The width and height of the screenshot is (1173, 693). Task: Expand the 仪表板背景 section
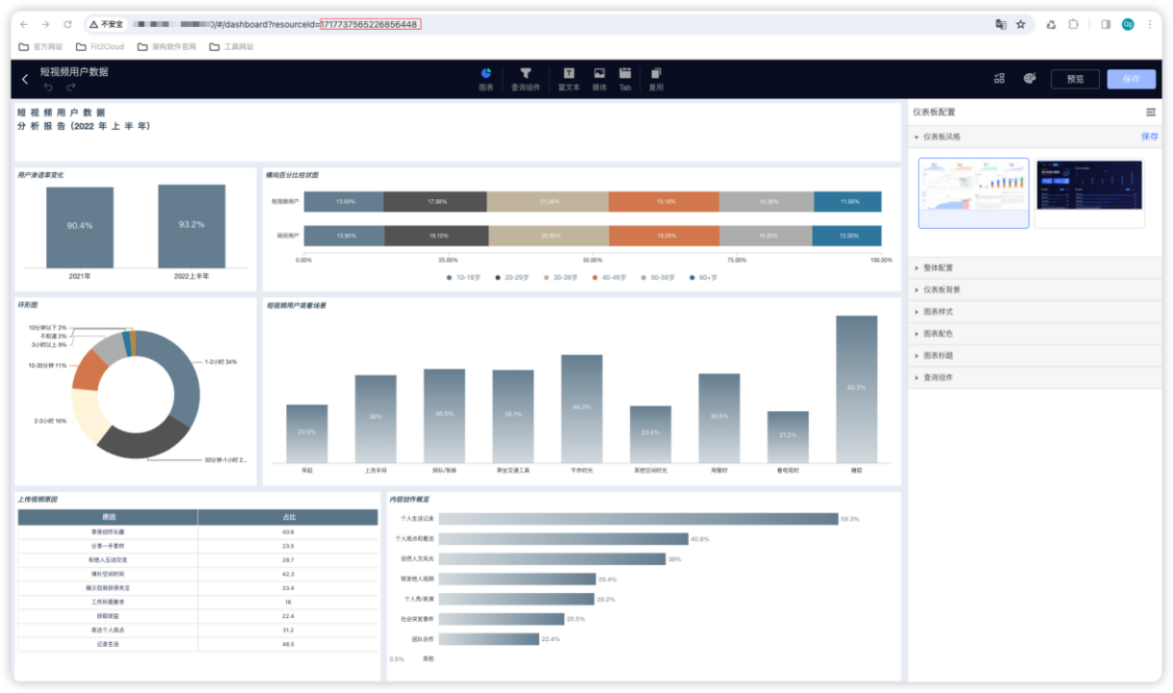tap(1034, 290)
